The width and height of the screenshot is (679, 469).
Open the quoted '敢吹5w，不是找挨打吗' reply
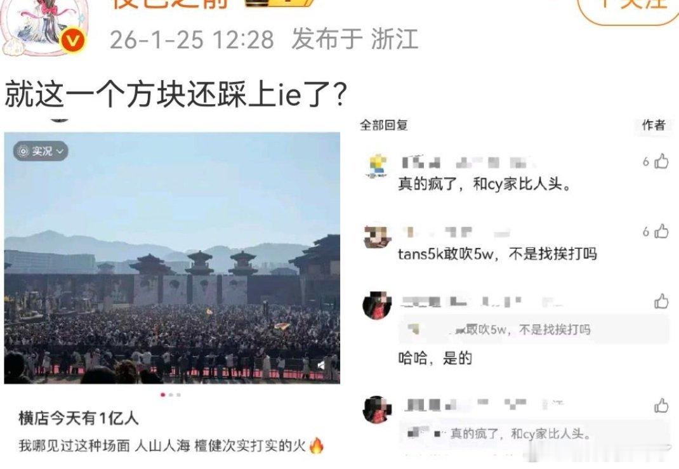coord(534,329)
